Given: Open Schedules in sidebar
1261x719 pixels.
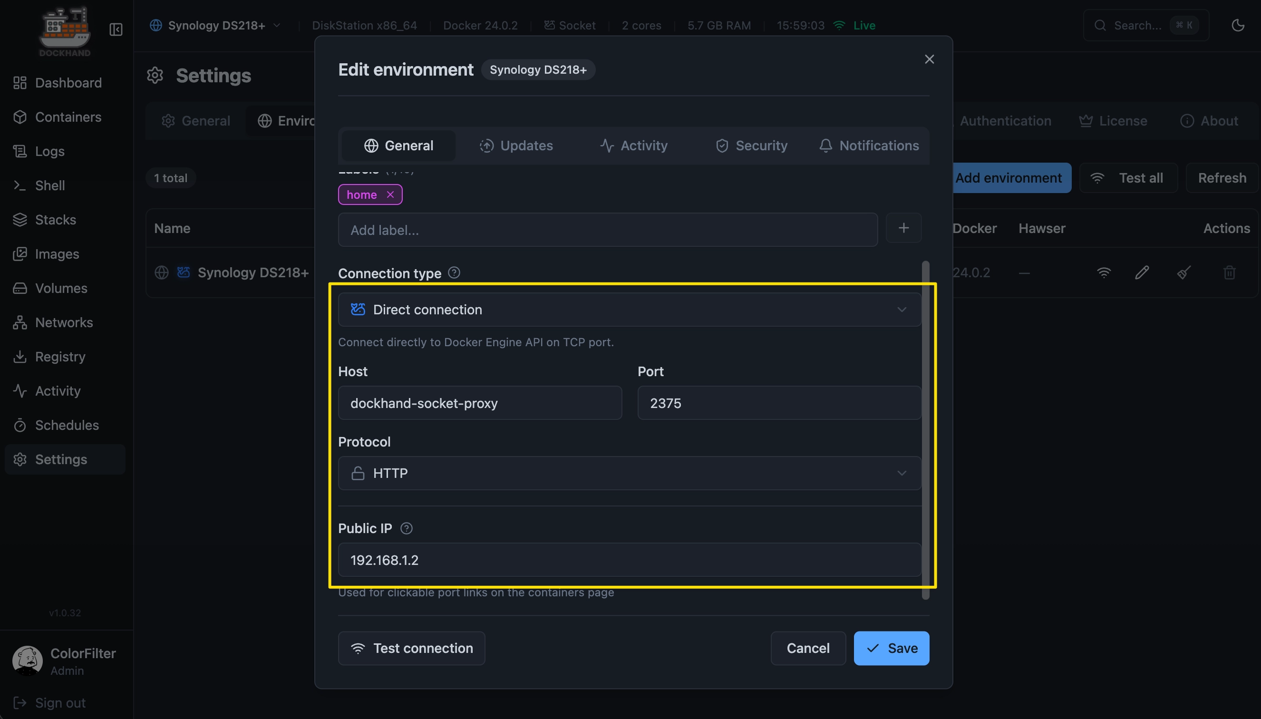Looking at the screenshot, I should click(65, 425).
